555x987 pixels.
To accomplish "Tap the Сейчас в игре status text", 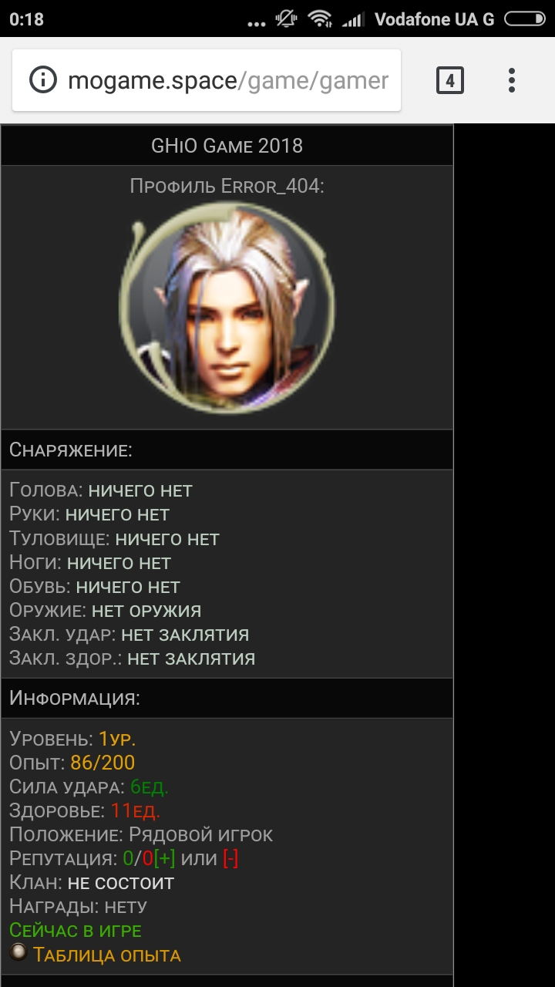I will [x=76, y=931].
